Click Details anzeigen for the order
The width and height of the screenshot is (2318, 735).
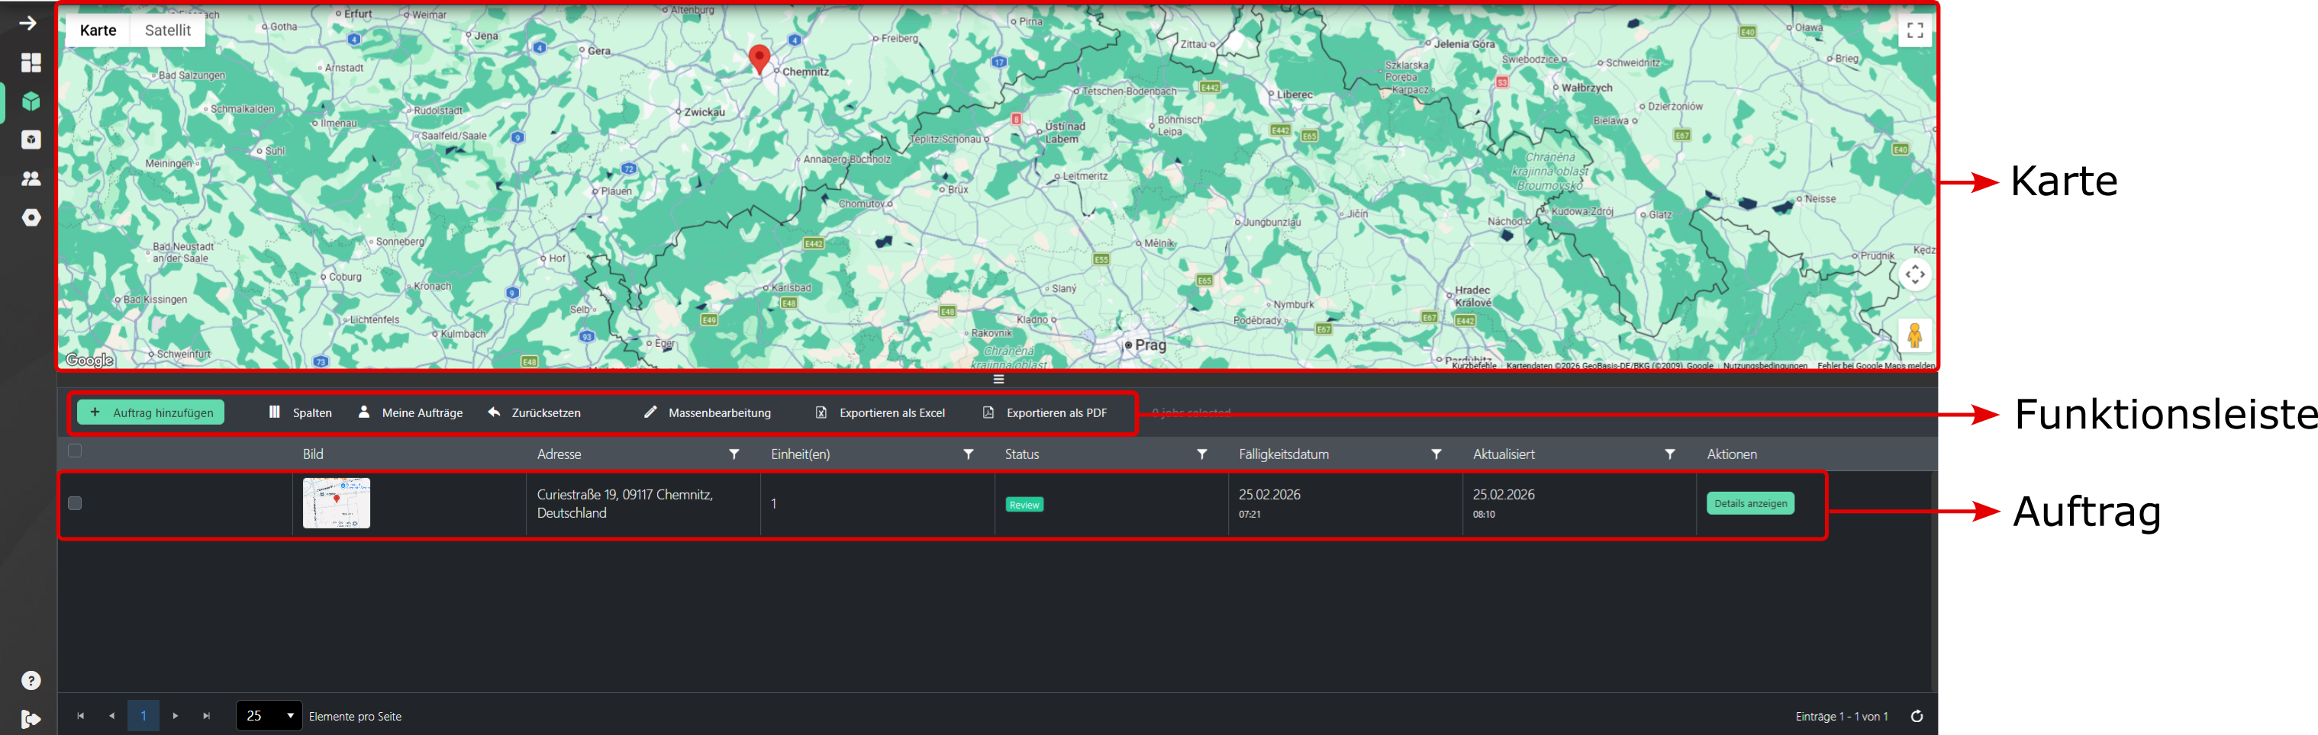click(x=1749, y=503)
